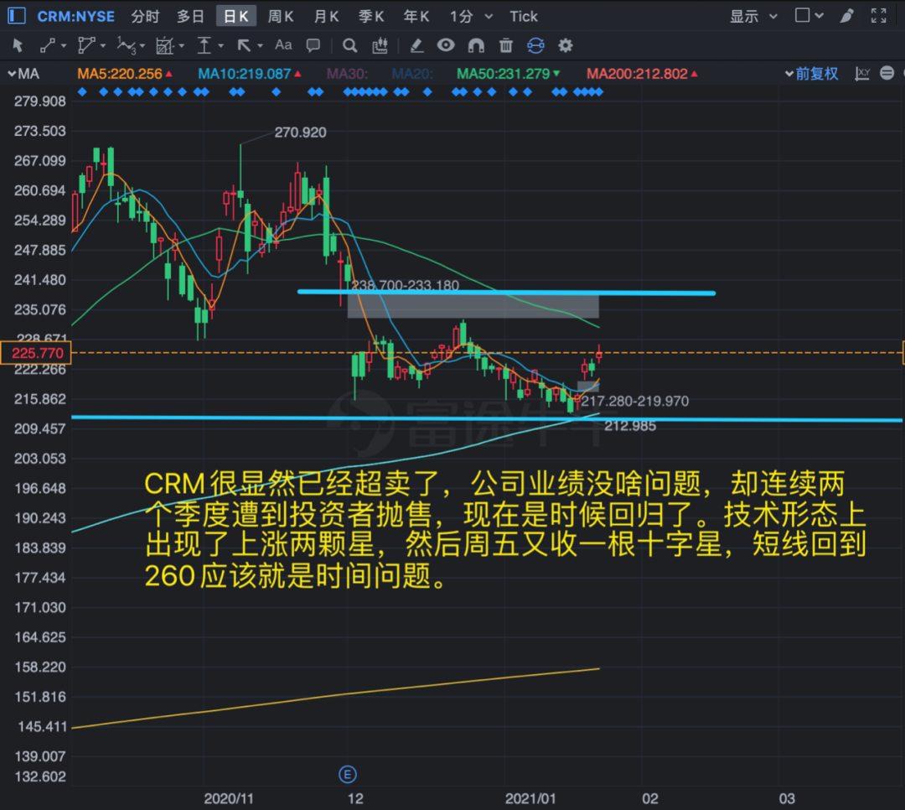Switch to the 多日 multi-day tab
Viewport: 905px width, 810px height.
(x=190, y=16)
